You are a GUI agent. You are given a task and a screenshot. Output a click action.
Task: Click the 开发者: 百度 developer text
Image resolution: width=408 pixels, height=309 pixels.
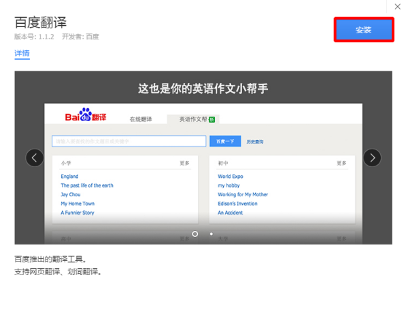80,37
